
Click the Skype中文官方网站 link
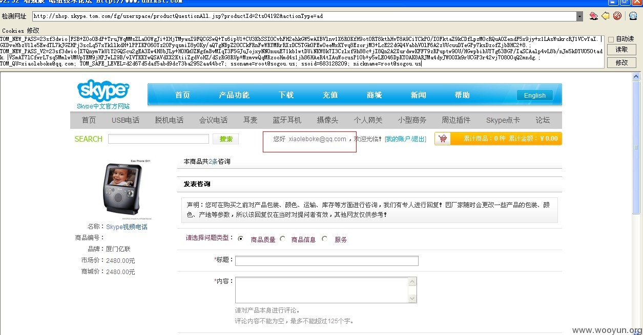point(103,106)
